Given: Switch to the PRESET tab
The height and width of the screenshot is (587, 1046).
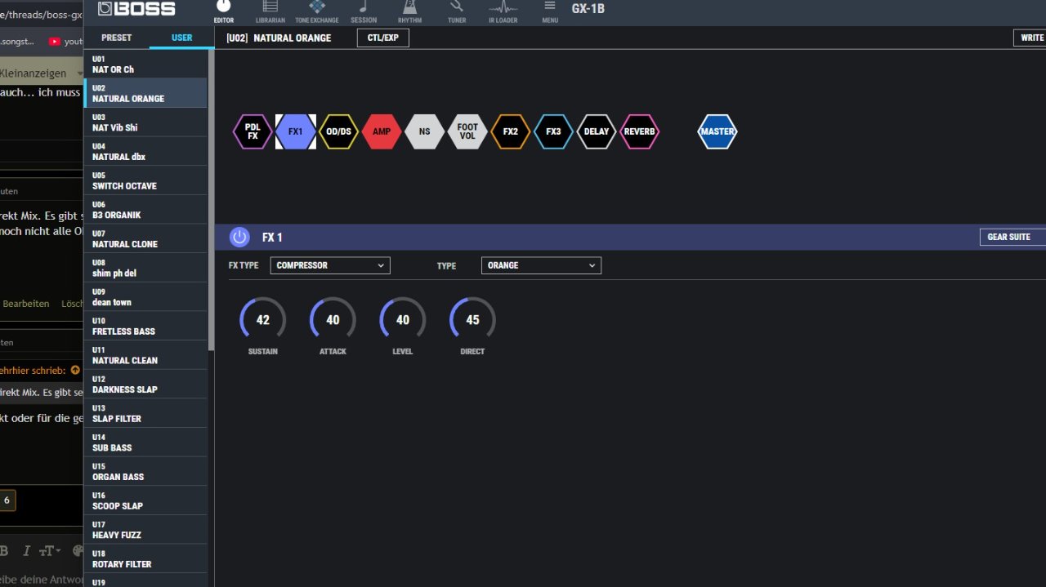Looking at the screenshot, I should click(x=116, y=38).
